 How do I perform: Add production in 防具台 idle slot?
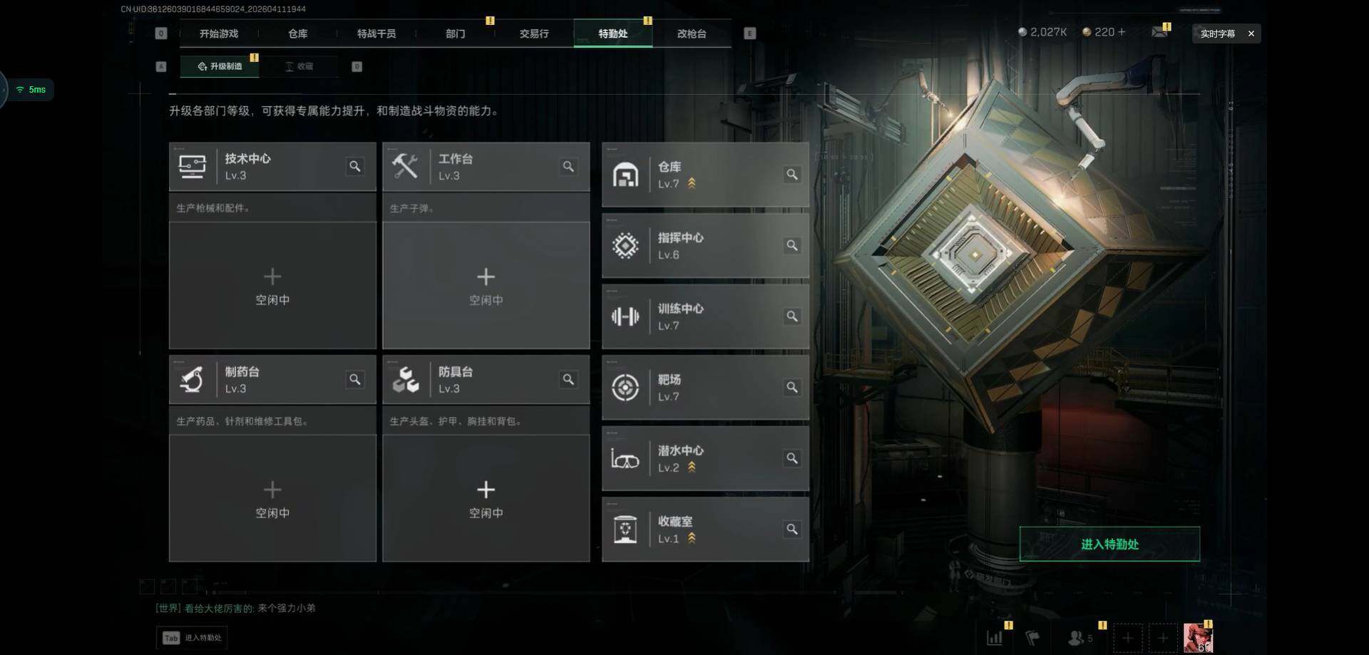point(486,499)
